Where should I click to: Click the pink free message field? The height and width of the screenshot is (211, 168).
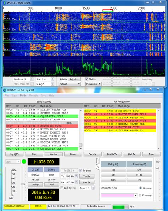pyautogui.click(x=118, y=195)
